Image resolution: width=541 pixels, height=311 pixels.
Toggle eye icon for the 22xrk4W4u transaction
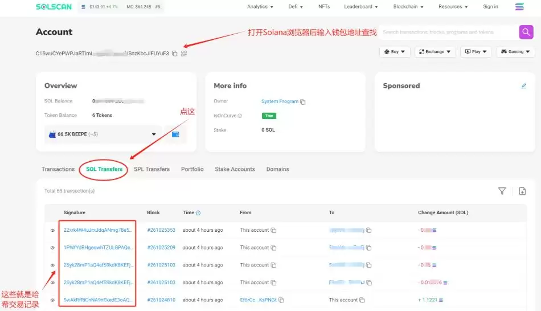(x=52, y=231)
